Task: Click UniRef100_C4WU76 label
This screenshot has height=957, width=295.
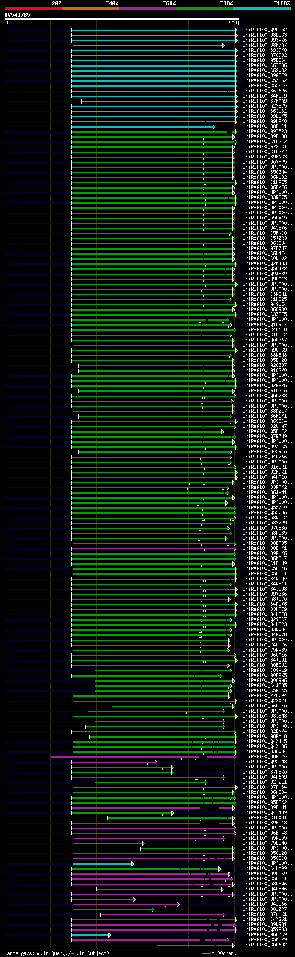Action: (265, 645)
